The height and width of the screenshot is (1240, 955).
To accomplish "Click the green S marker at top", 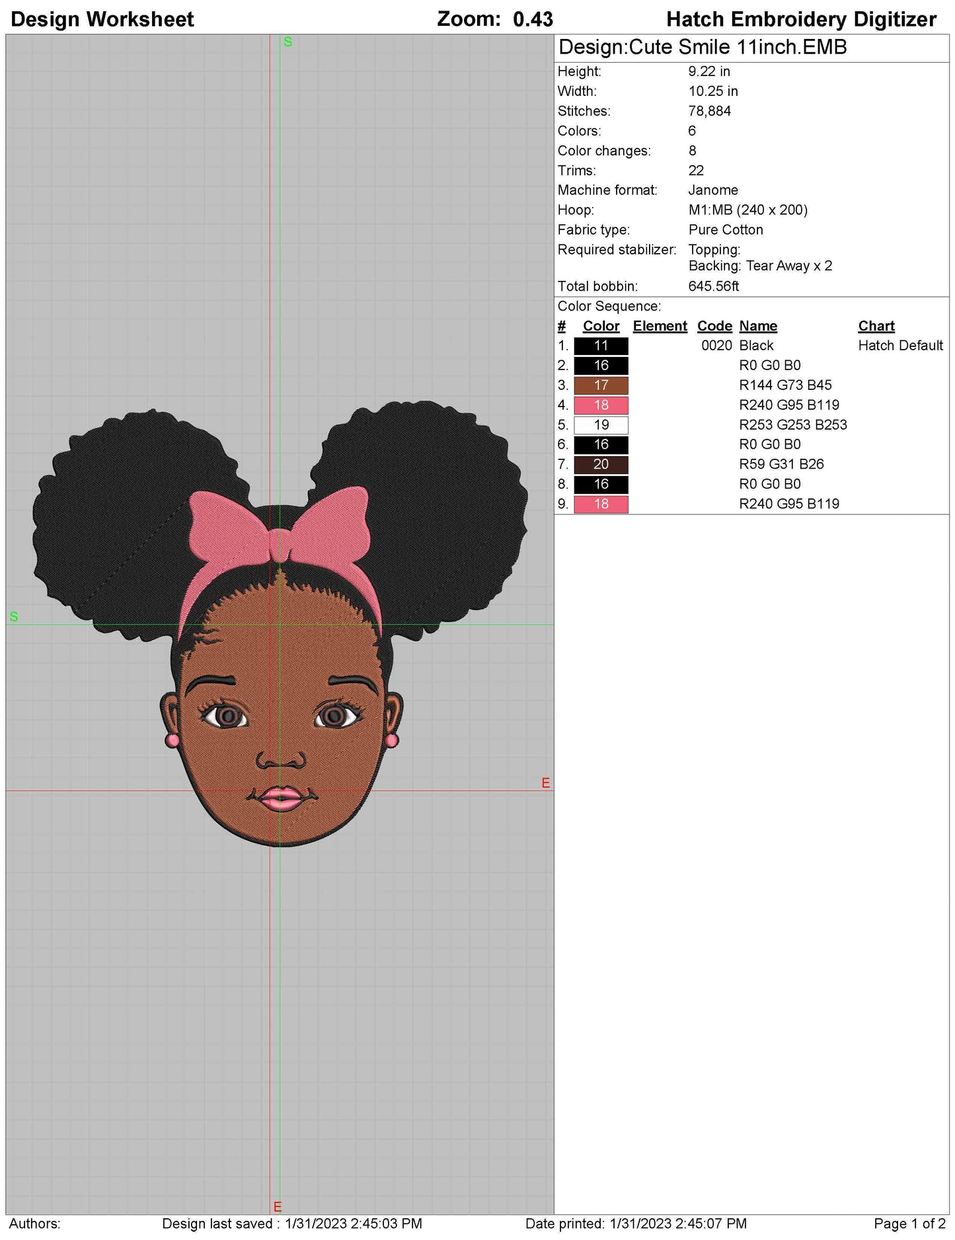I will point(287,42).
